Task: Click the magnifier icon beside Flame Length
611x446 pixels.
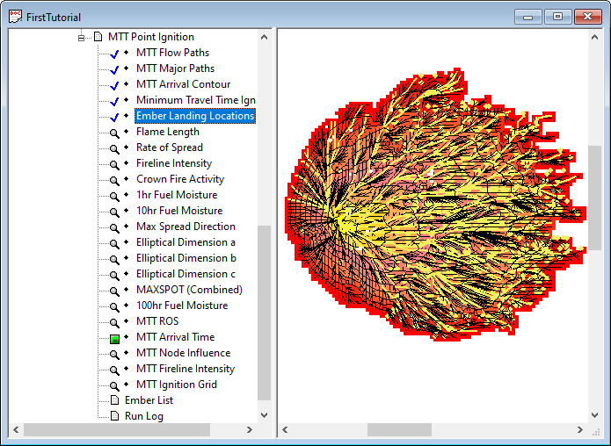Action: 113,133
